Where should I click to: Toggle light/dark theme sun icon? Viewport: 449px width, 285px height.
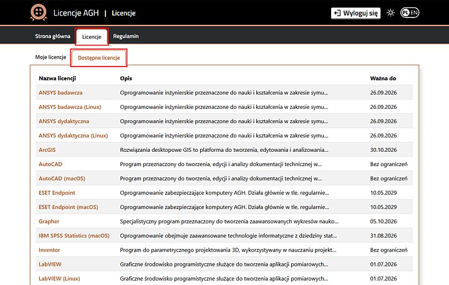point(390,13)
